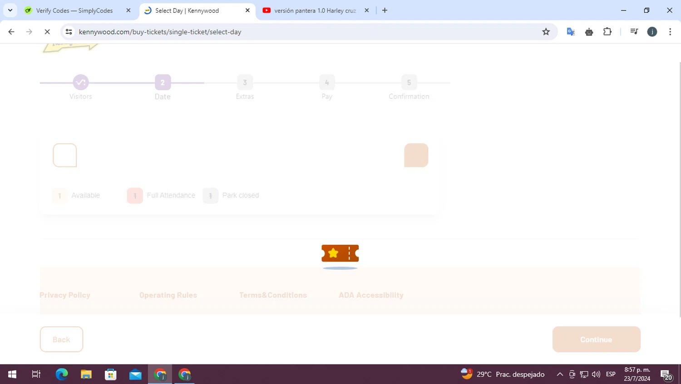The image size is (681, 384).
Task: View site information for kennywood.com
Action: coord(69,32)
